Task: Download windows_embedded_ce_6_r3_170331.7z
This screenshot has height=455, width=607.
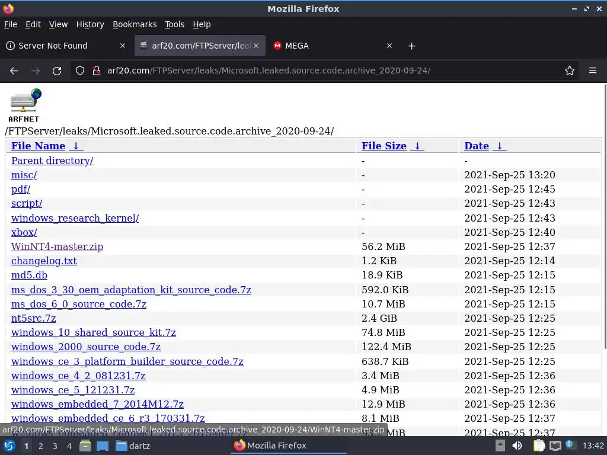Action: 108,419
